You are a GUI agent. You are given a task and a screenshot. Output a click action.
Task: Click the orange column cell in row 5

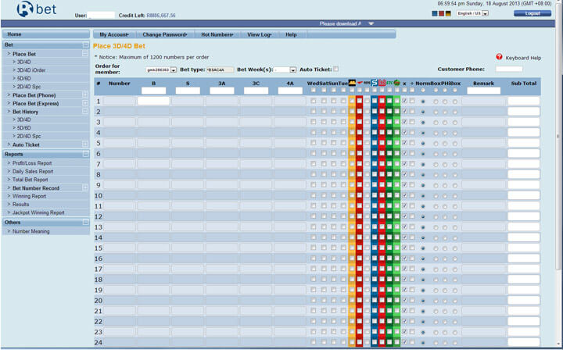pos(352,143)
